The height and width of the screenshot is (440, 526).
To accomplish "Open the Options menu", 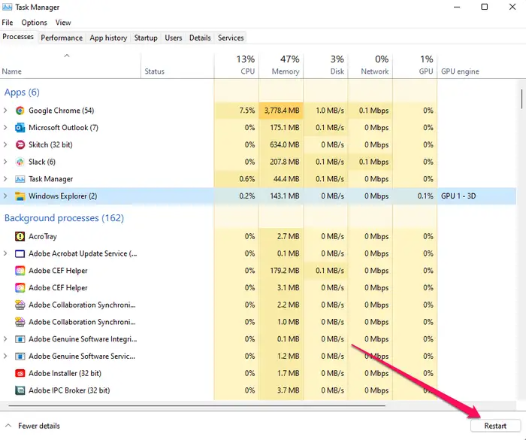I will [35, 23].
